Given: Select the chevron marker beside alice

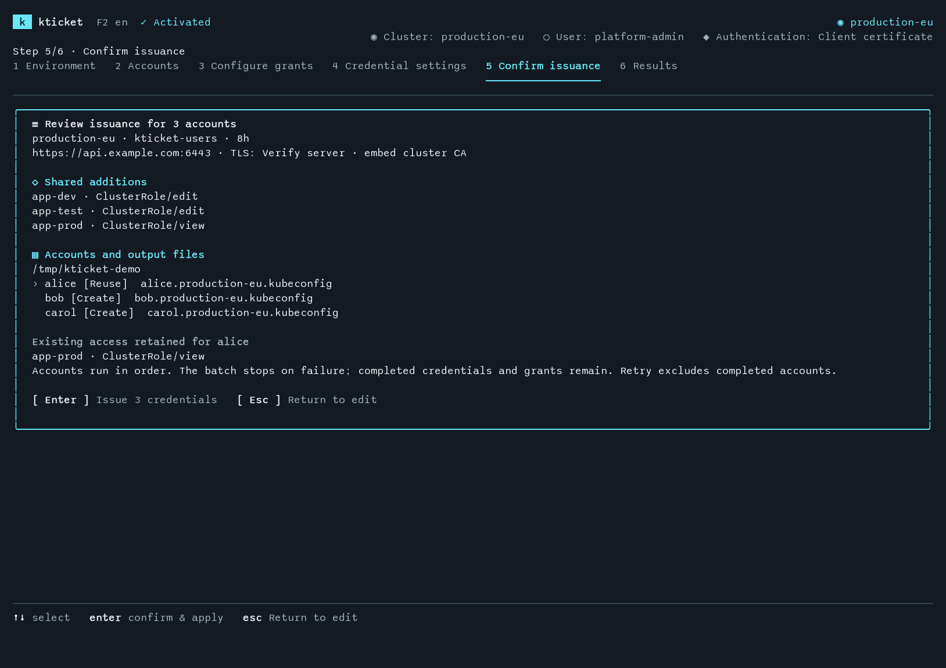Looking at the screenshot, I should point(35,284).
